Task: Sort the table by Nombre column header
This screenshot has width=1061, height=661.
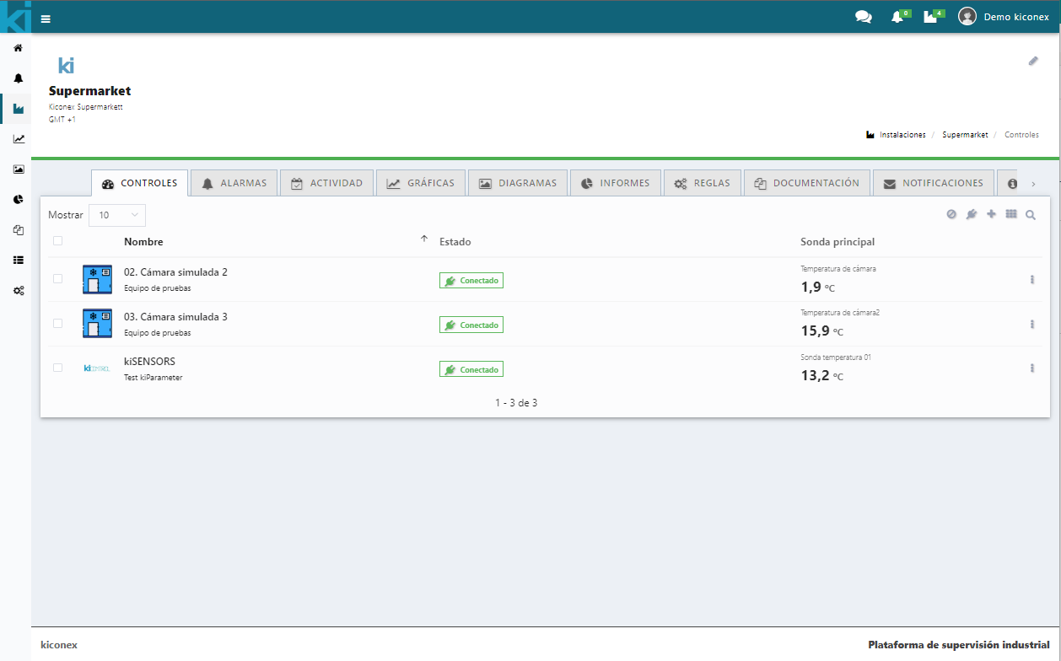Action: [x=143, y=242]
